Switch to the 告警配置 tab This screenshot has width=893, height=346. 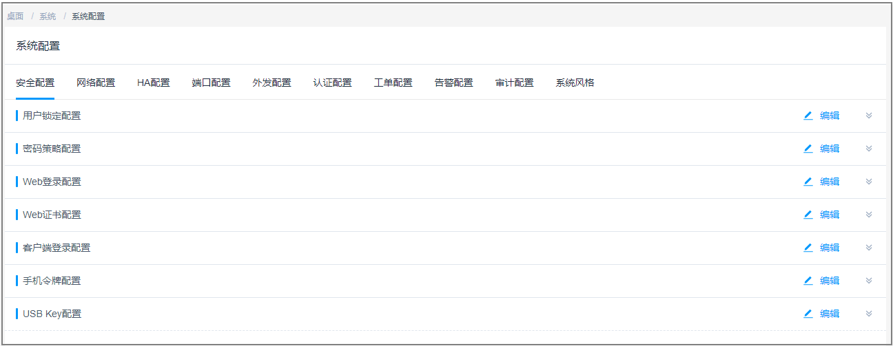(x=453, y=83)
